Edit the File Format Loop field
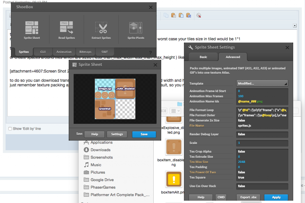 pos(262,110)
